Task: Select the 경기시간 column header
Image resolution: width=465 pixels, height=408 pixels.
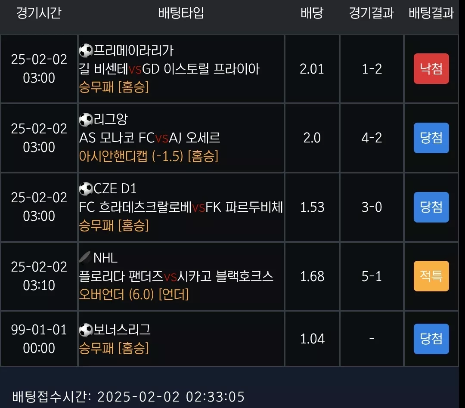Action: [39, 13]
